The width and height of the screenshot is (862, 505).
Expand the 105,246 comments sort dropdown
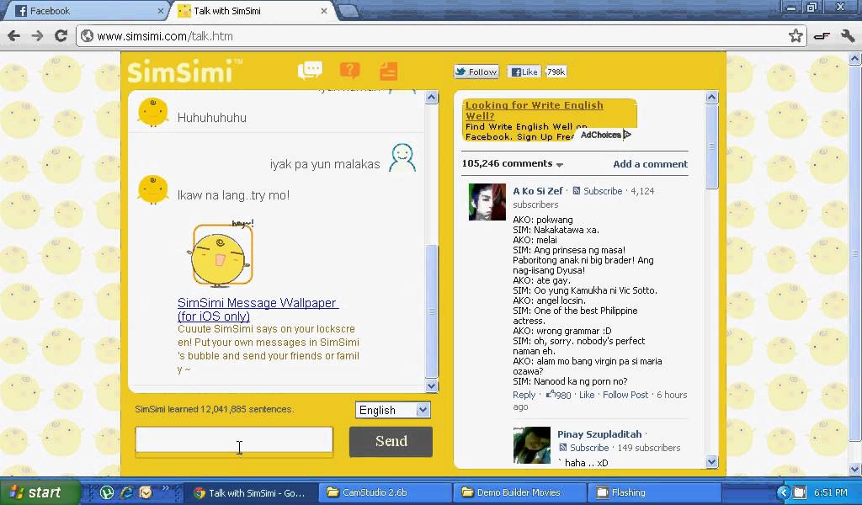click(x=560, y=165)
